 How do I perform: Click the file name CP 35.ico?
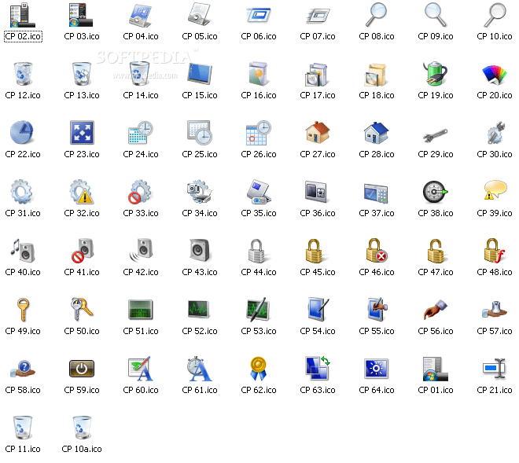coord(259,213)
